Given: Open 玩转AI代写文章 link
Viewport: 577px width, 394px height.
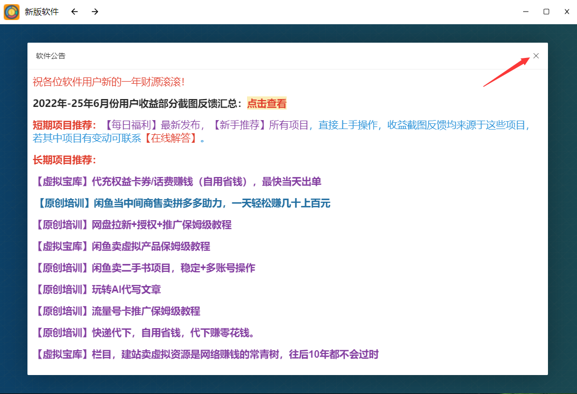Looking at the screenshot, I should coord(97,290).
